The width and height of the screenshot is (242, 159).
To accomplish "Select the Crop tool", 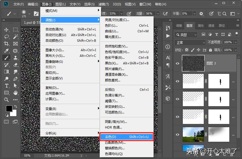I will (6, 43).
